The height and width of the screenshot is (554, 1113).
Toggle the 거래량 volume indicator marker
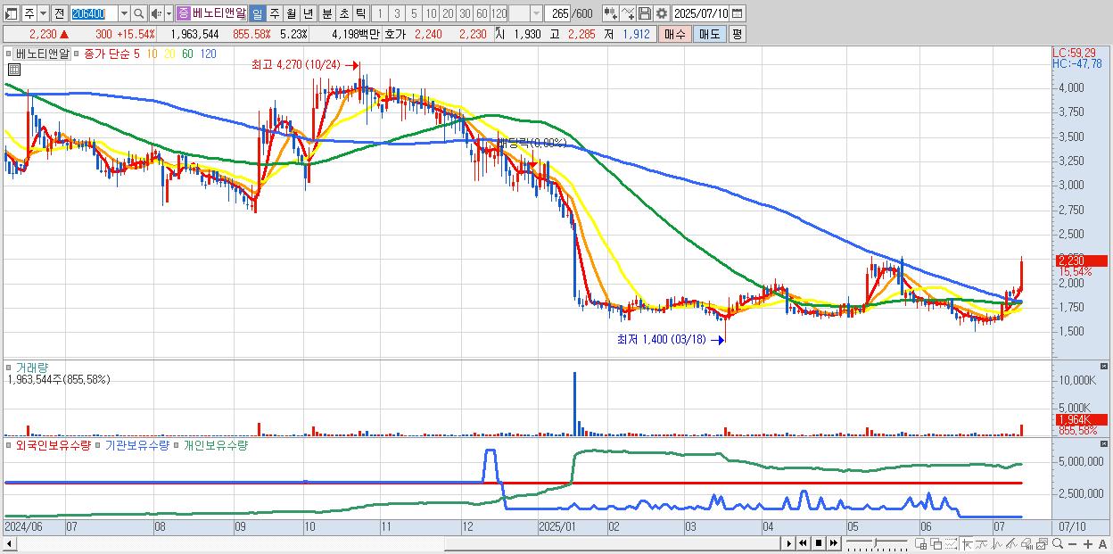[9, 367]
